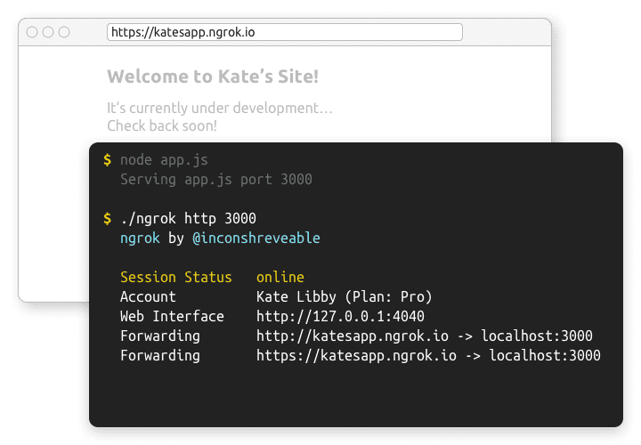Click the Welcome to Kate's Site heading
Viewport: 641px width, 445px height.
click(213, 77)
